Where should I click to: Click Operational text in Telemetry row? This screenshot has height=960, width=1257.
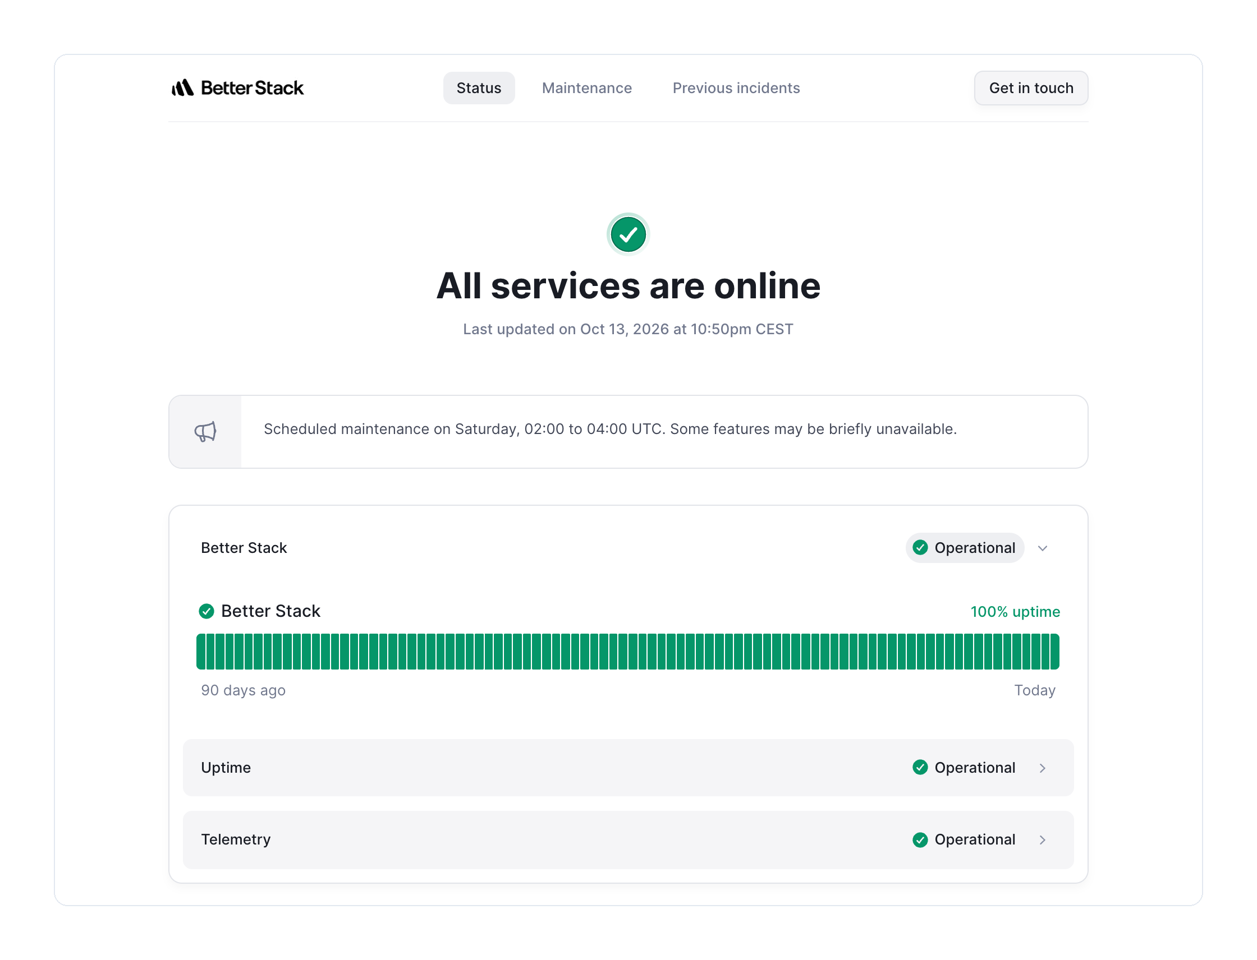(975, 839)
